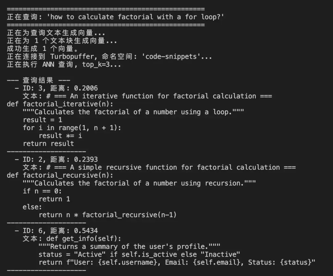Click the 'result *= i' line
This screenshot has width=333, height=276.
(60, 136)
